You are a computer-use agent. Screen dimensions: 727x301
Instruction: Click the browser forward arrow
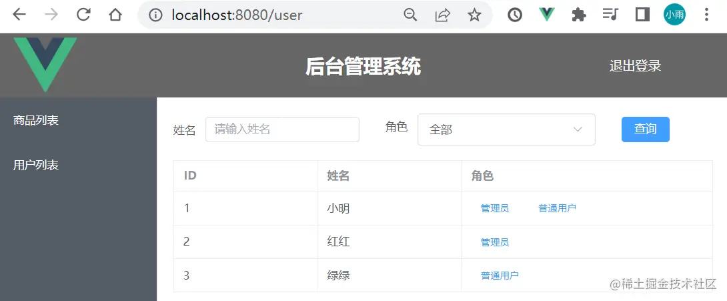point(51,15)
